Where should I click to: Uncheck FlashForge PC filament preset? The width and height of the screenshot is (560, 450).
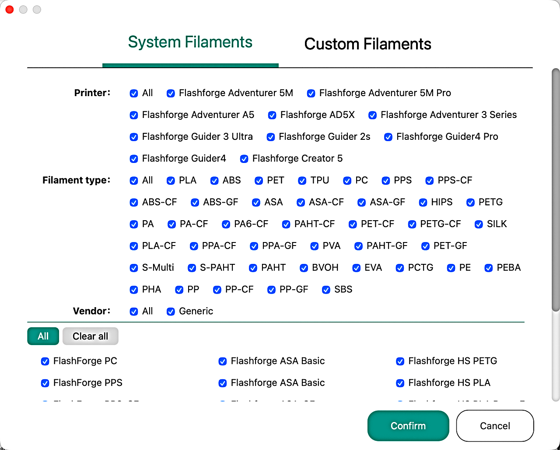(45, 361)
